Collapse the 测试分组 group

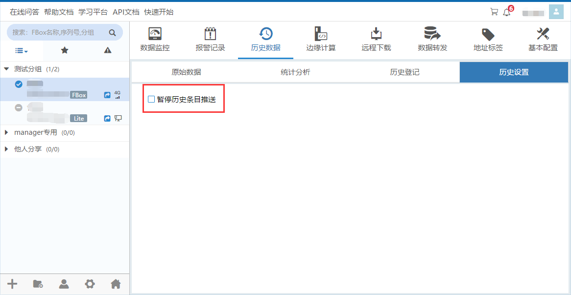(6, 69)
